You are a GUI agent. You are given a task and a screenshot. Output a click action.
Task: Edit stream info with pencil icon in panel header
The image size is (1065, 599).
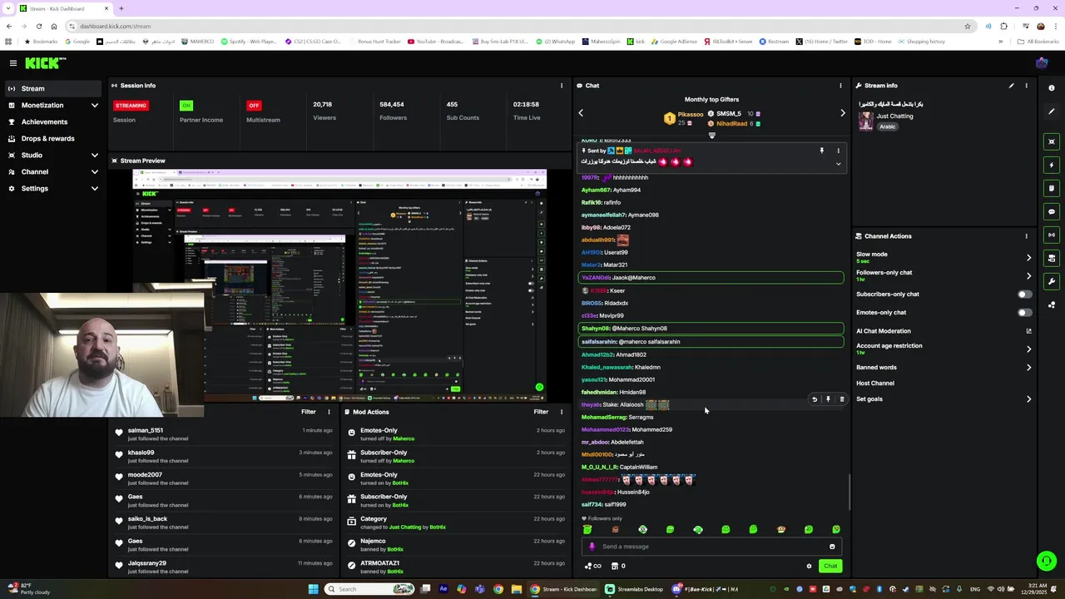tap(1012, 86)
